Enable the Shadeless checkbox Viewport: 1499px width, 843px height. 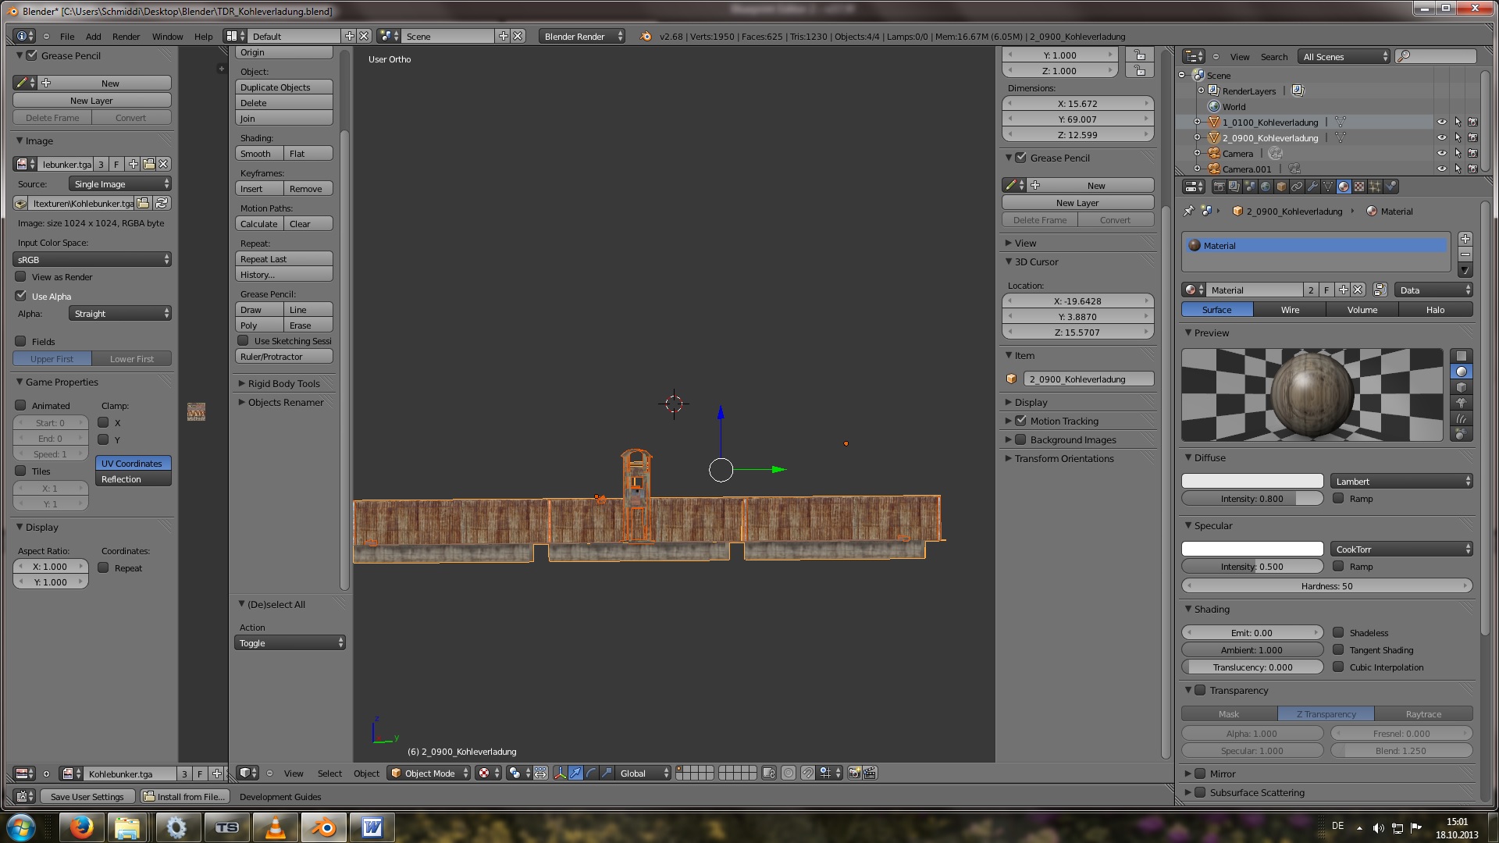[1338, 633]
